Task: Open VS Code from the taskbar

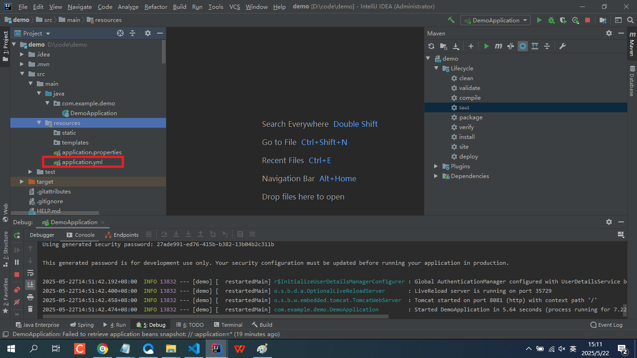Action: 194,348
